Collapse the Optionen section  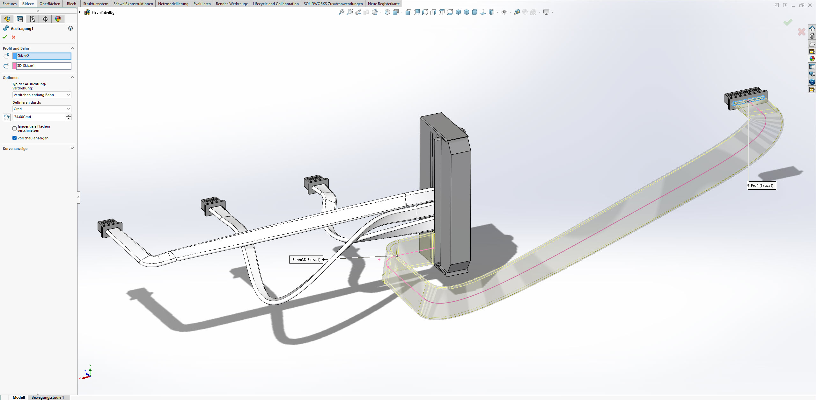coord(72,77)
